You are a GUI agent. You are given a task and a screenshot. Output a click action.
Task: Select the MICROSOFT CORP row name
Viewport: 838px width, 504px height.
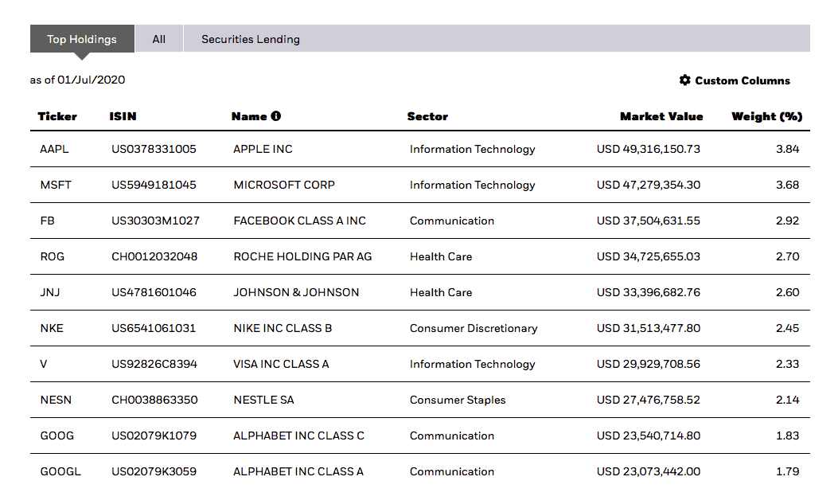click(x=284, y=185)
